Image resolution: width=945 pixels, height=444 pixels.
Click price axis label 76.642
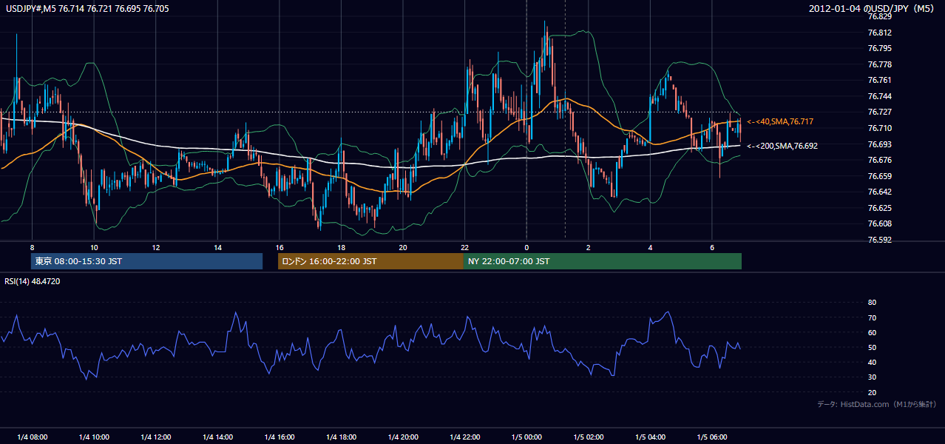tap(881, 192)
